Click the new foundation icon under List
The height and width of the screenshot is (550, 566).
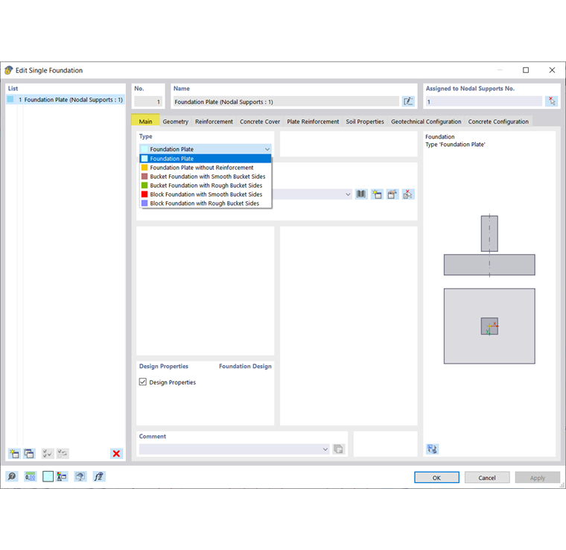pyautogui.click(x=14, y=453)
